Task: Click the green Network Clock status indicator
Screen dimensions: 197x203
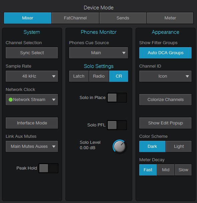Action: pos(11,100)
